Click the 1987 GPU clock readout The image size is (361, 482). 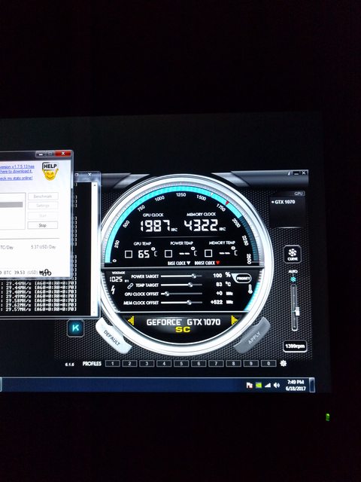pyautogui.click(x=155, y=226)
